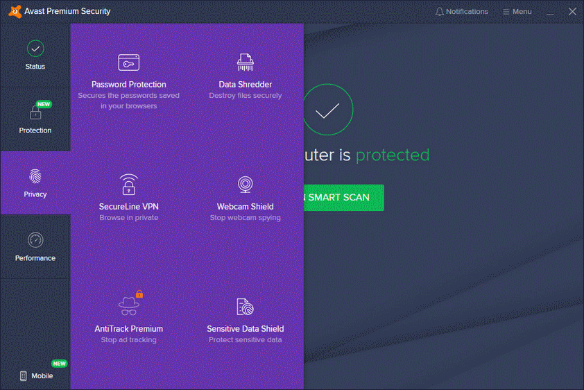Open AntiTrack Premium hat icon
The image size is (584, 390).
point(129,306)
